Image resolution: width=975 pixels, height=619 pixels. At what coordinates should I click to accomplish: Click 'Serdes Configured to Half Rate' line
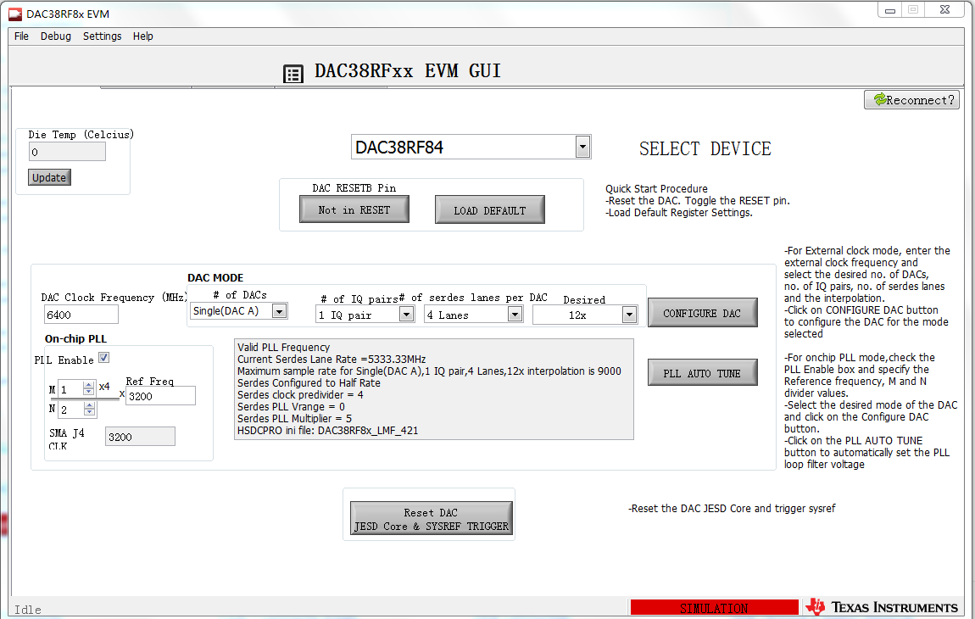coord(309,382)
